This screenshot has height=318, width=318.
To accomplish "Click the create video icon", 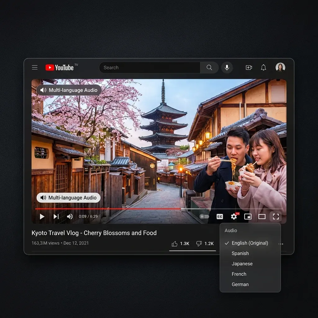I will [x=248, y=67].
